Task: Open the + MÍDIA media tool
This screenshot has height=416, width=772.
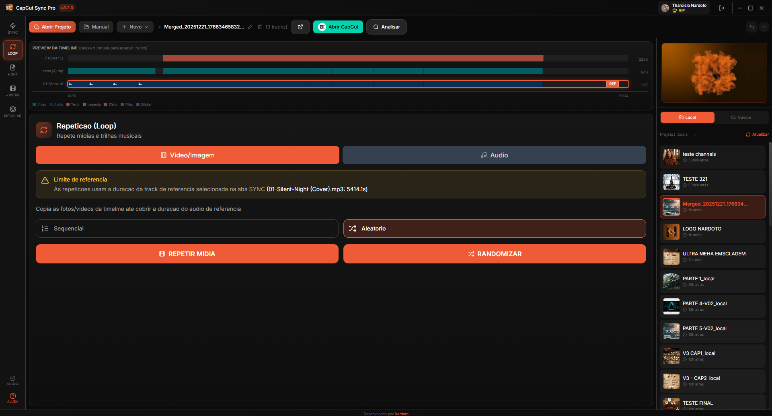Action: (12, 91)
